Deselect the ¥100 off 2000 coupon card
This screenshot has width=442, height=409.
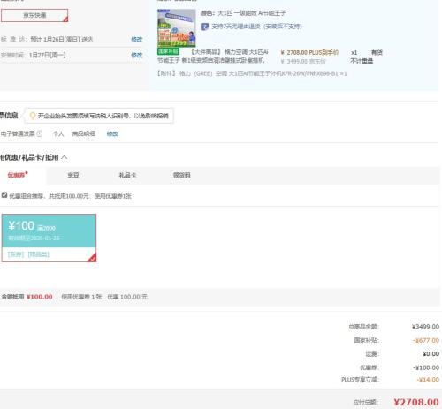tap(49, 238)
